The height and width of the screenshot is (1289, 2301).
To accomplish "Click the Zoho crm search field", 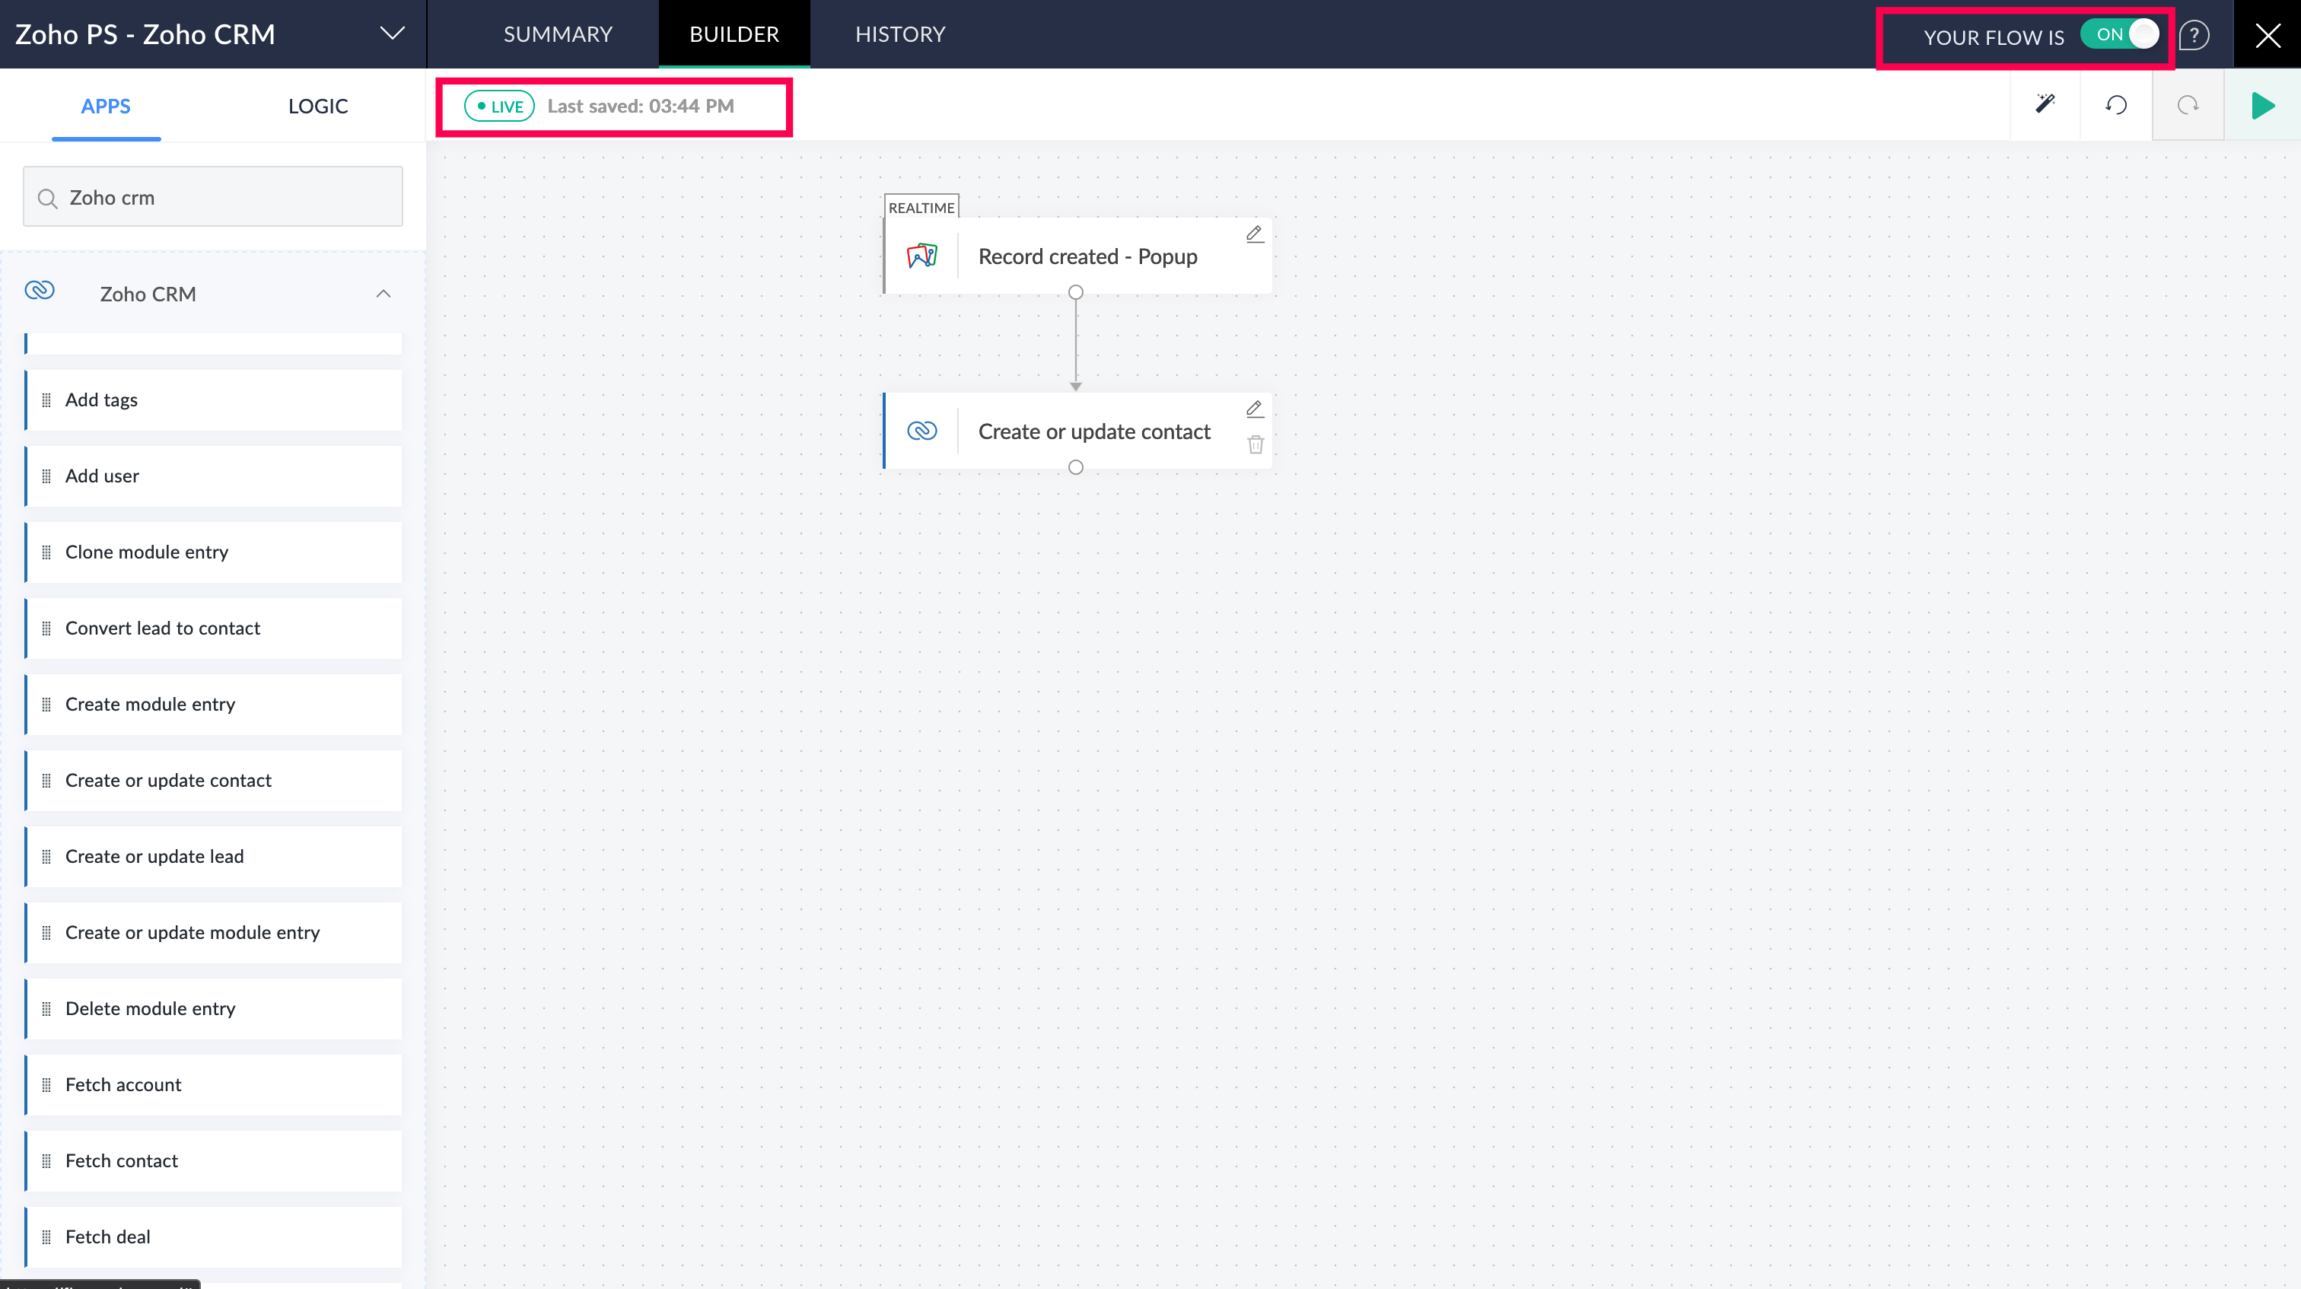I will [x=212, y=197].
